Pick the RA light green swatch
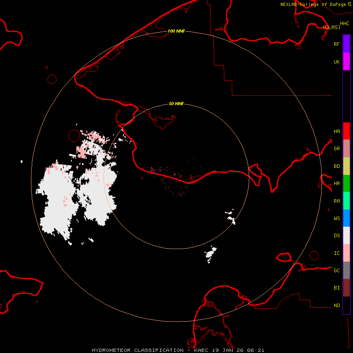353x353 pixels. click(x=346, y=201)
